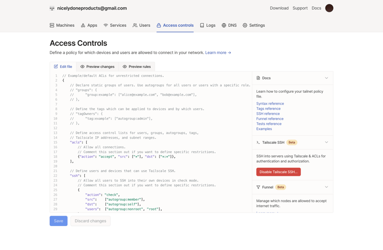Click the line containing "autogroup:self"
The width and height of the screenshot is (383, 250).
pyautogui.click(x=113, y=205)
